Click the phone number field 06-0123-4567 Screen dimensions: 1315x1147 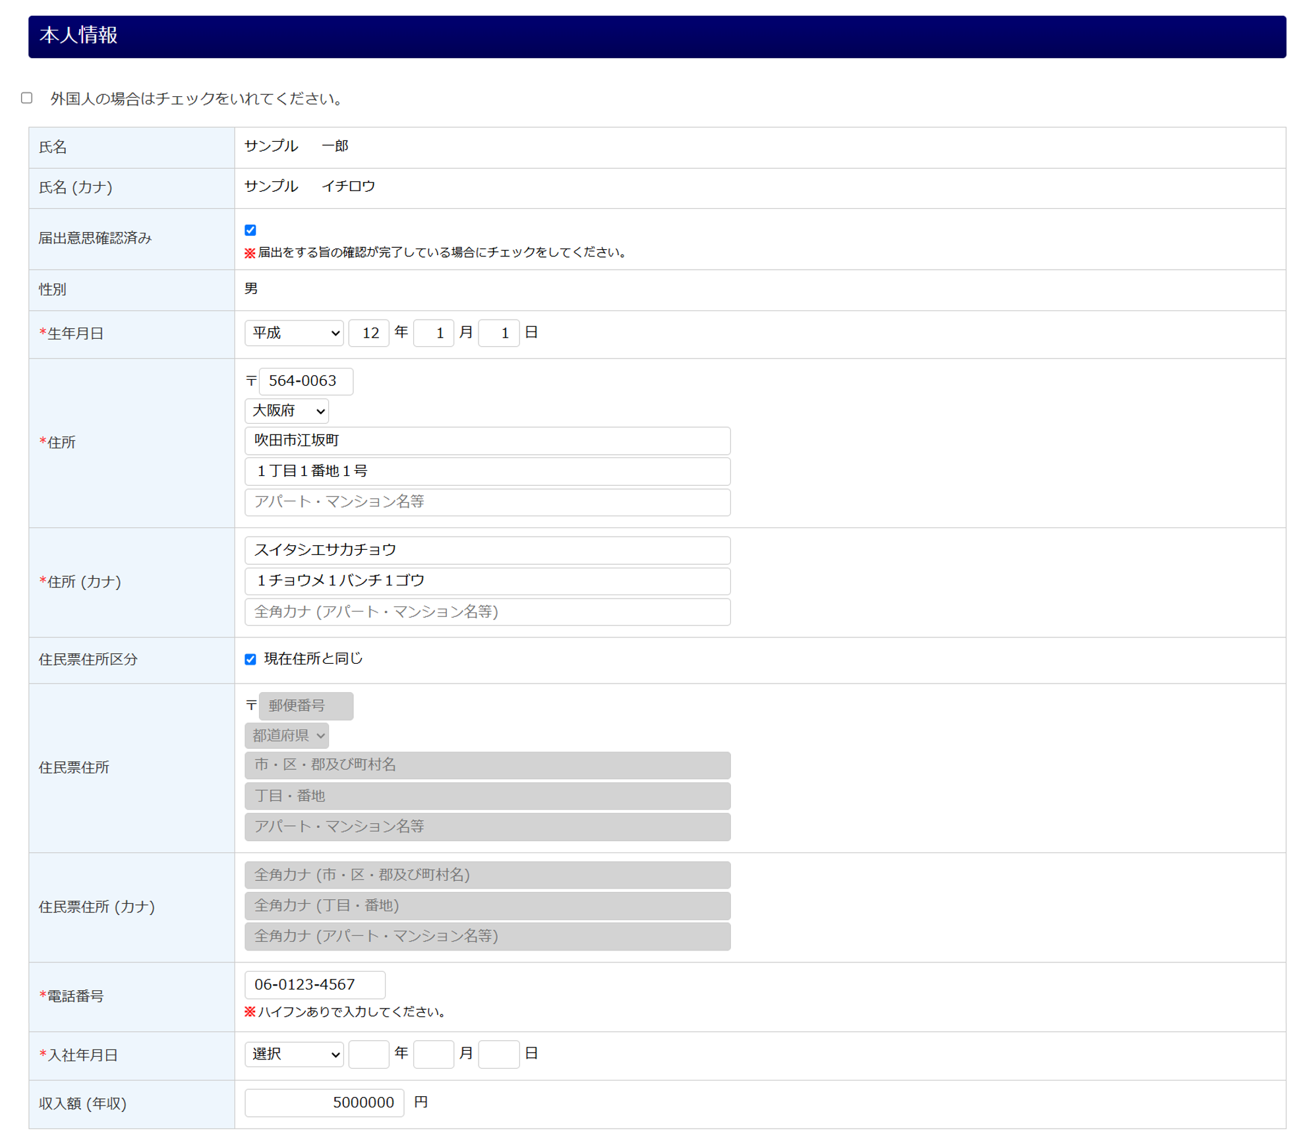click(314, 984)
